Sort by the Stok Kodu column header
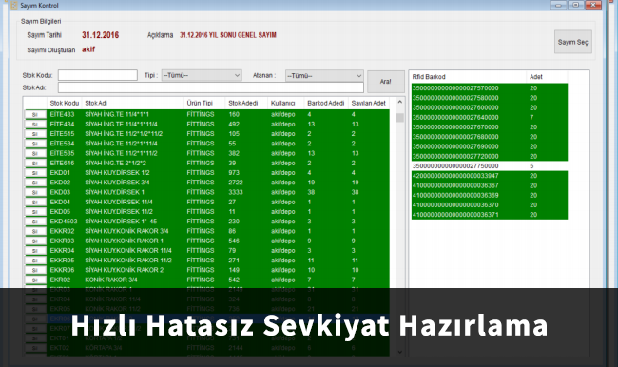Image resolution: width=618 pixels, height=367 pixels. tap(65, 103)
